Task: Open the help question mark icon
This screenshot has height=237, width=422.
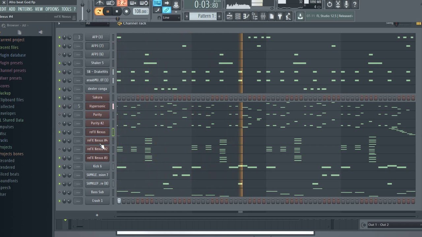Action: (x=354, y=4)
